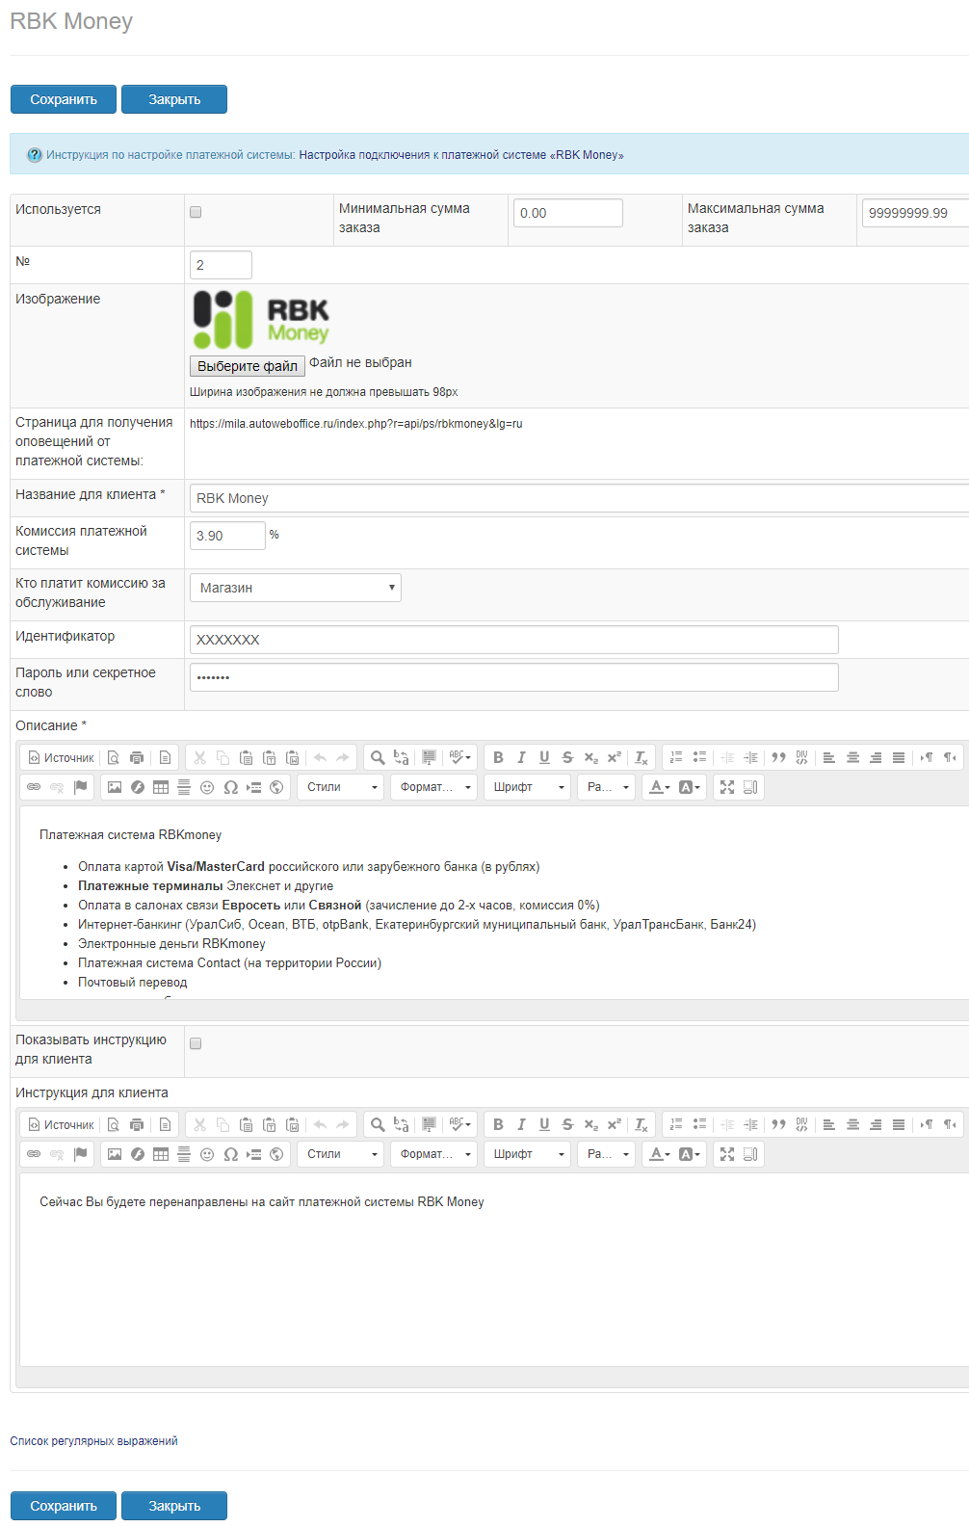Insert a table in the Описание editor
This screenshot has height=1526, width=969.
161,787
